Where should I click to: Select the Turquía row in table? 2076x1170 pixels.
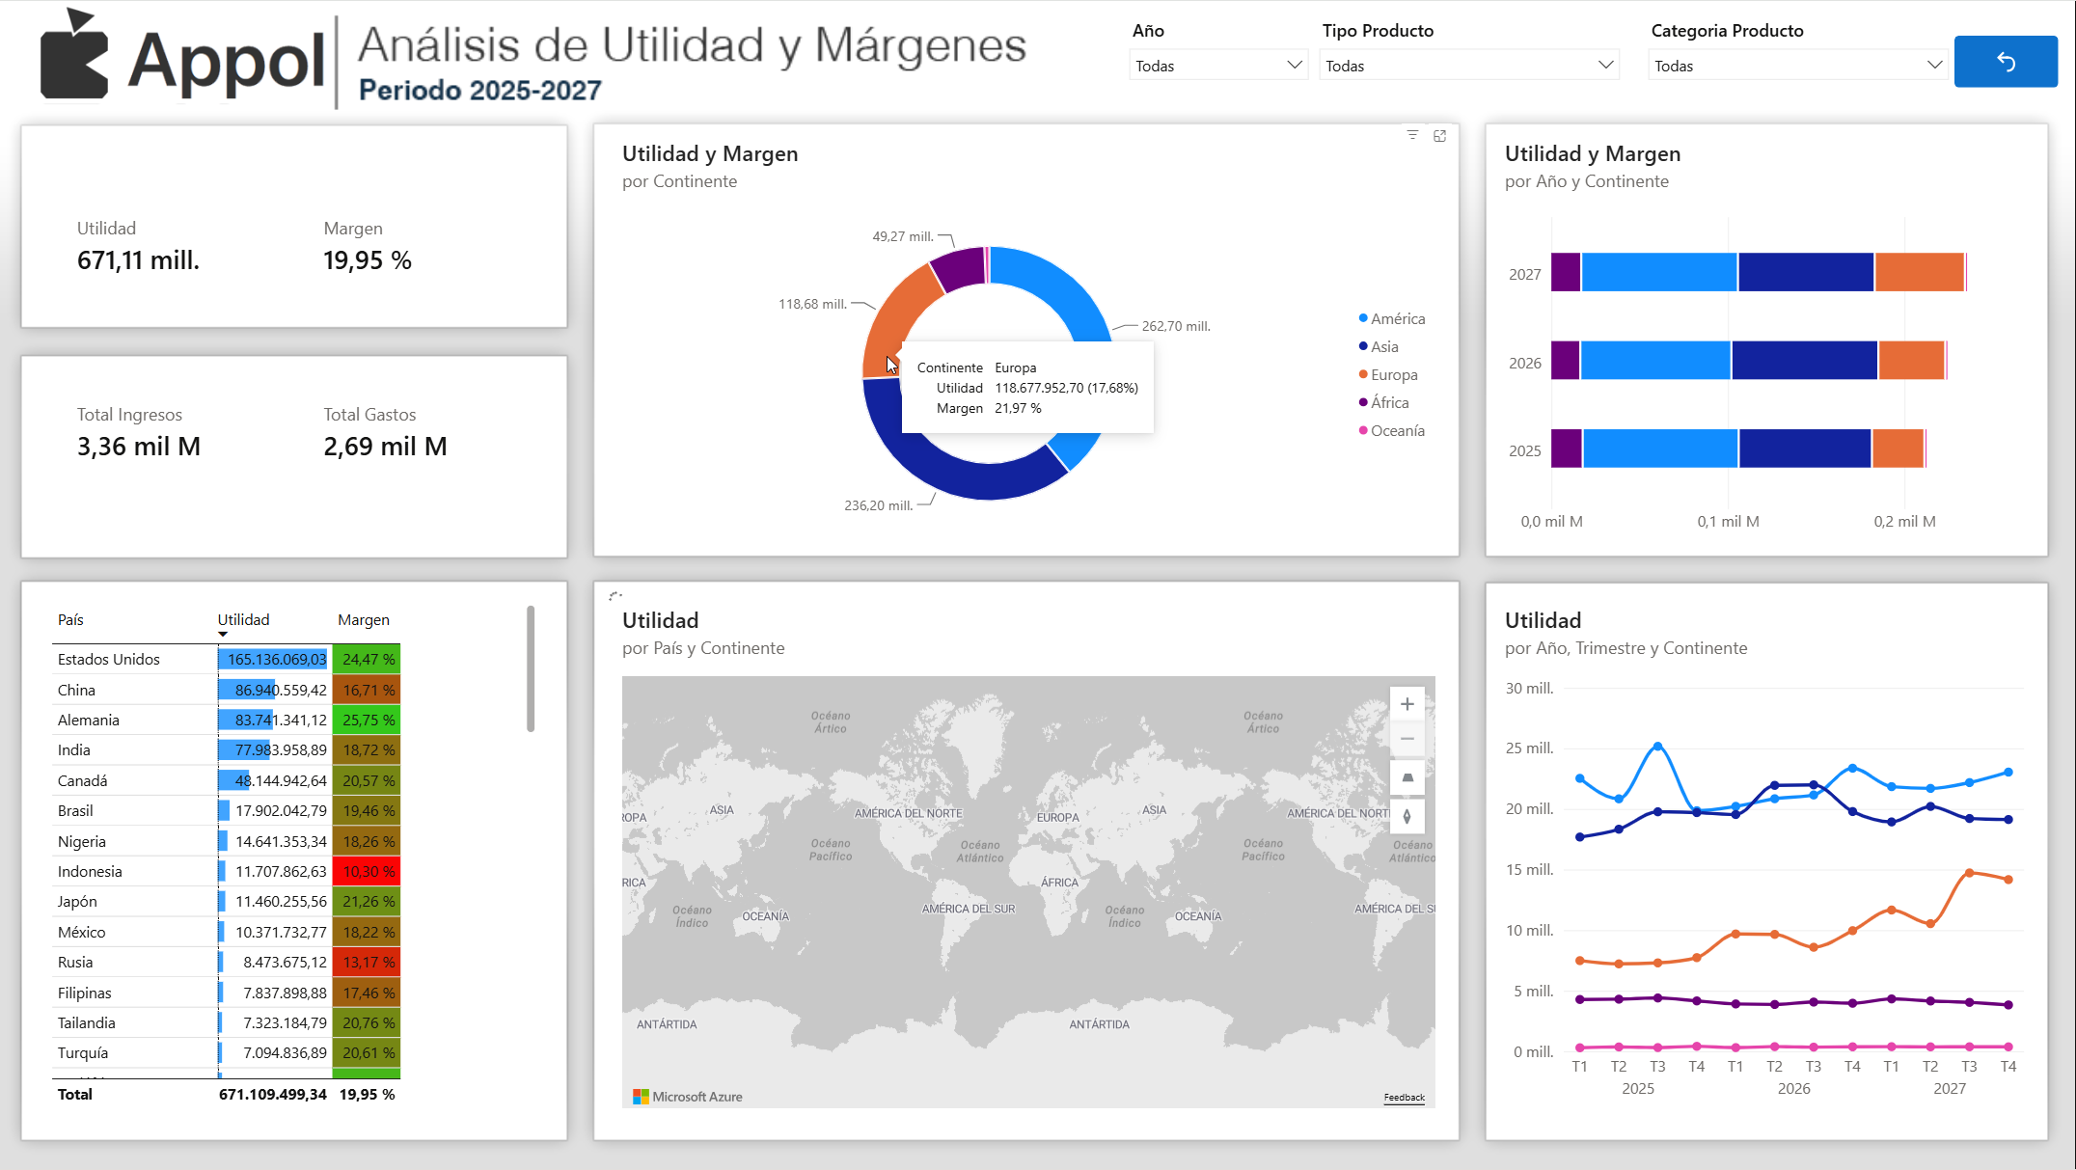226,1052
